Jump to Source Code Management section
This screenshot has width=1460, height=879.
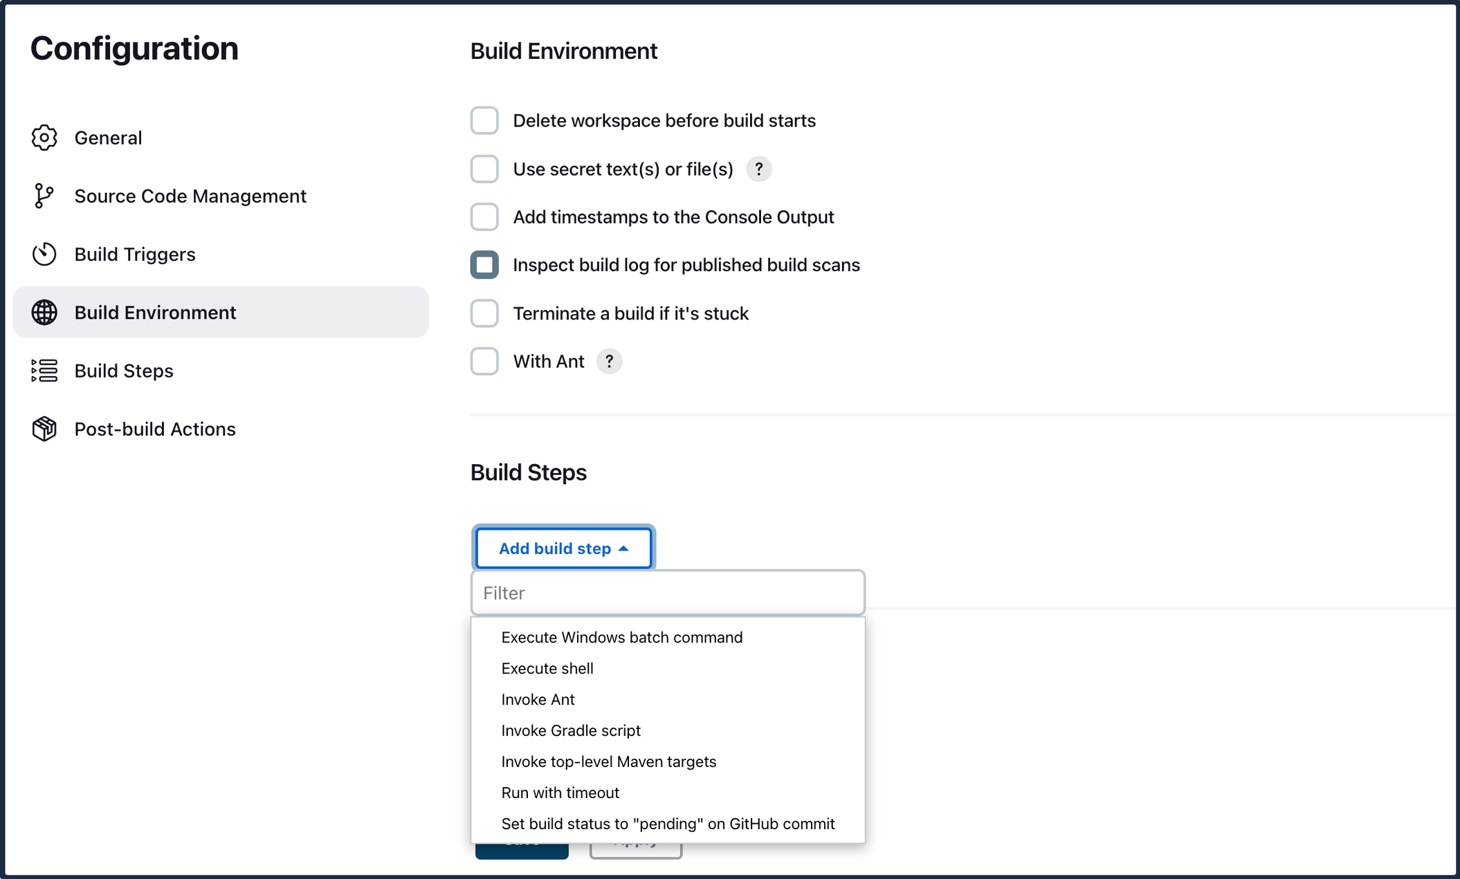click(190, 196)
